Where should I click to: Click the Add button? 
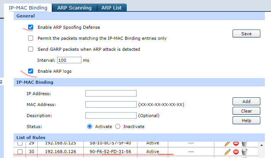246,102
